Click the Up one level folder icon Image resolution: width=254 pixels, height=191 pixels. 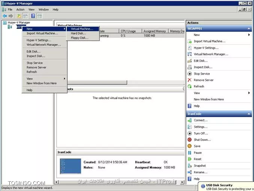point(19,16)
